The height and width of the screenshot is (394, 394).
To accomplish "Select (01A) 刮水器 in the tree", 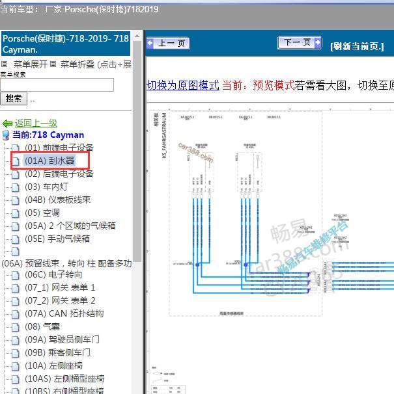I will tap(49, 161).
